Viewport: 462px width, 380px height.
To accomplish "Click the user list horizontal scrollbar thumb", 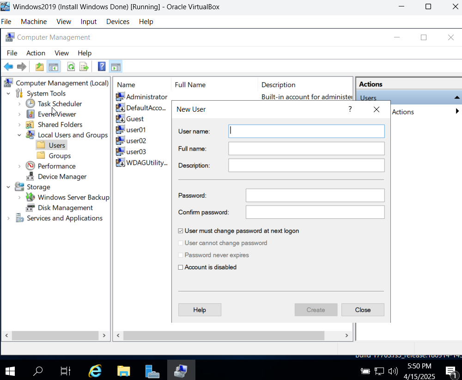I will coord(224,335).
